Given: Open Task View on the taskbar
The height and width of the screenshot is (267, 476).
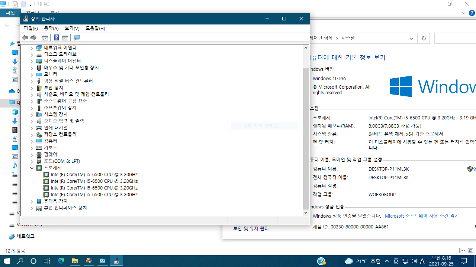Looking at the screenshot, I should (x=47, y=261).
